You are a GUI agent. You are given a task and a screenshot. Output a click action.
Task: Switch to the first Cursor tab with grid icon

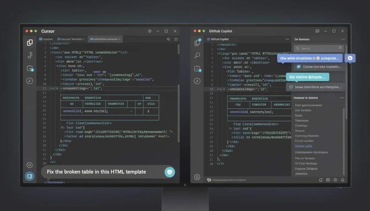click(46, 39)
